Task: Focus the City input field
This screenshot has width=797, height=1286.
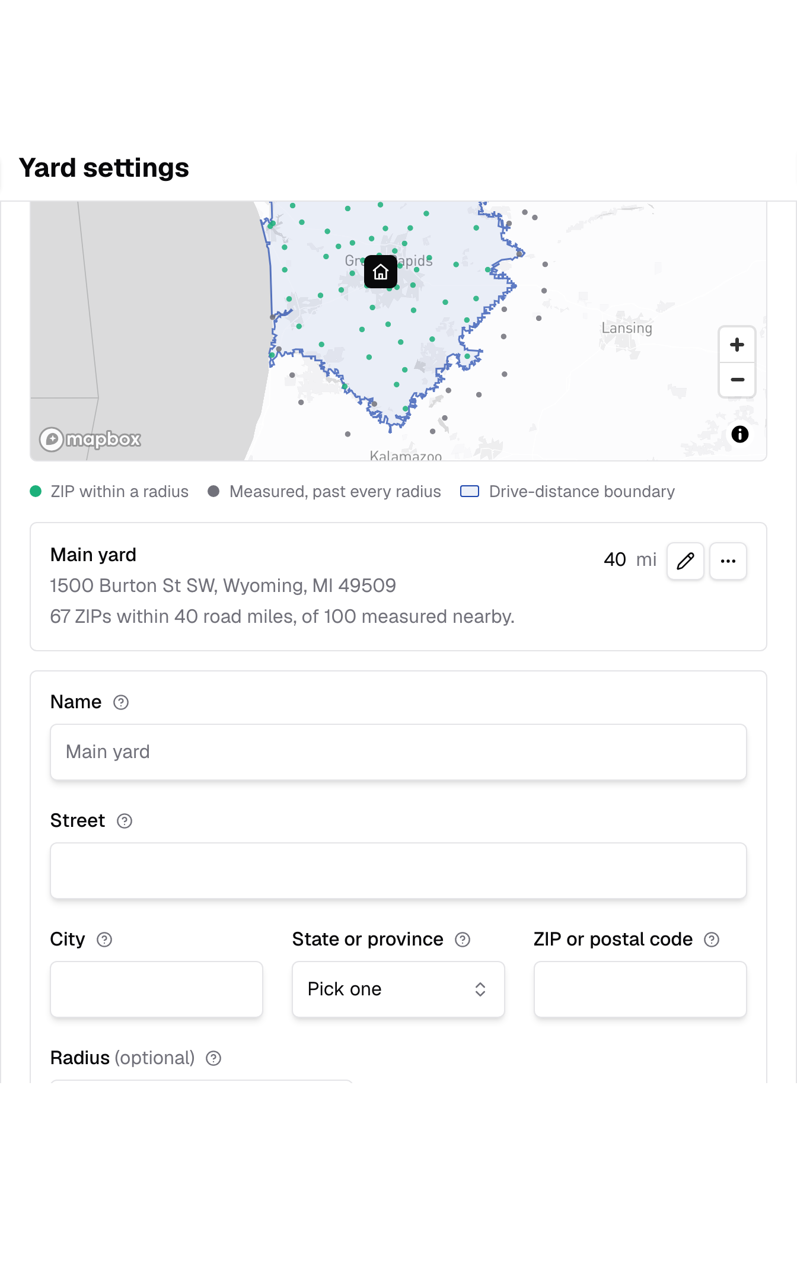Action: [157, 989]
